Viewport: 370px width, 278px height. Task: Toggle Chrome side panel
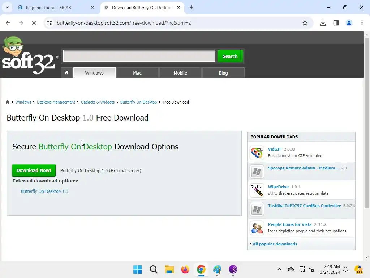point(336,23)
